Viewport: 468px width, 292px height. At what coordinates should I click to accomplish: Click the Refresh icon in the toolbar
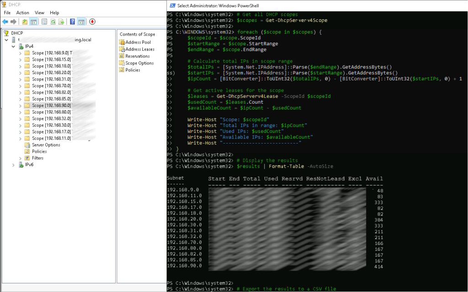click(x=53, y=21)
